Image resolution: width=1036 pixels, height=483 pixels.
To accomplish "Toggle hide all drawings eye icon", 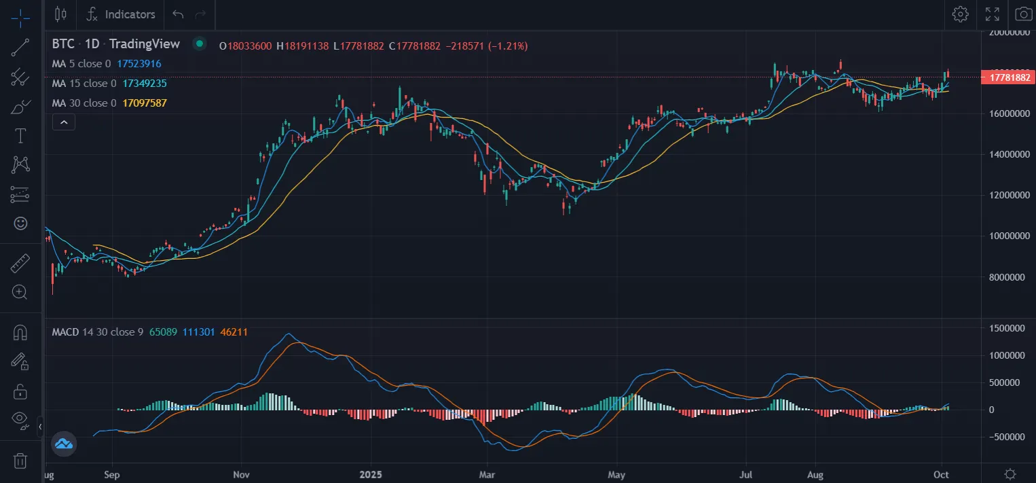I will pos(20,420).
